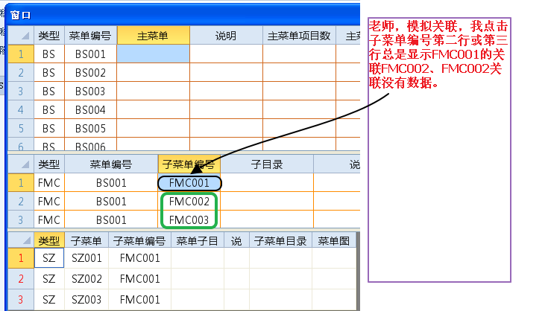548x311 pixels.
Task: Click the select-all corner of the BS grid
Action: pyautogui.click(x=21, y=35)
